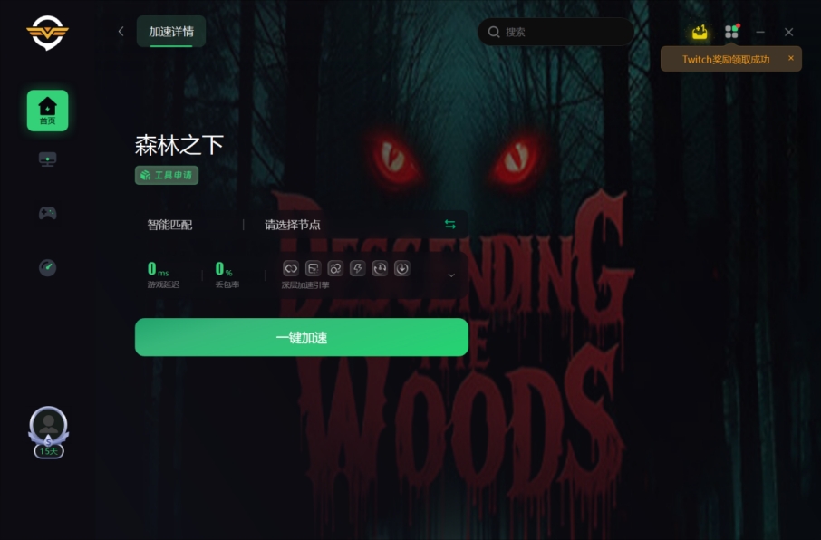The width and height of the screenshot is (821, 540).
Task: Click the gamepad icon in the sidebar
Action: point(47,213)
